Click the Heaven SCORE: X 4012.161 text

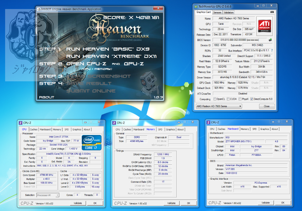(x=131, y=17)
